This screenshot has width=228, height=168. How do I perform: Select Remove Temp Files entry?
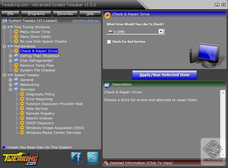tap(37, 65)
